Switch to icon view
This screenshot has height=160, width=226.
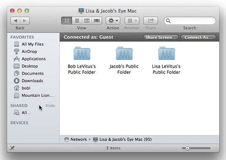67,21
